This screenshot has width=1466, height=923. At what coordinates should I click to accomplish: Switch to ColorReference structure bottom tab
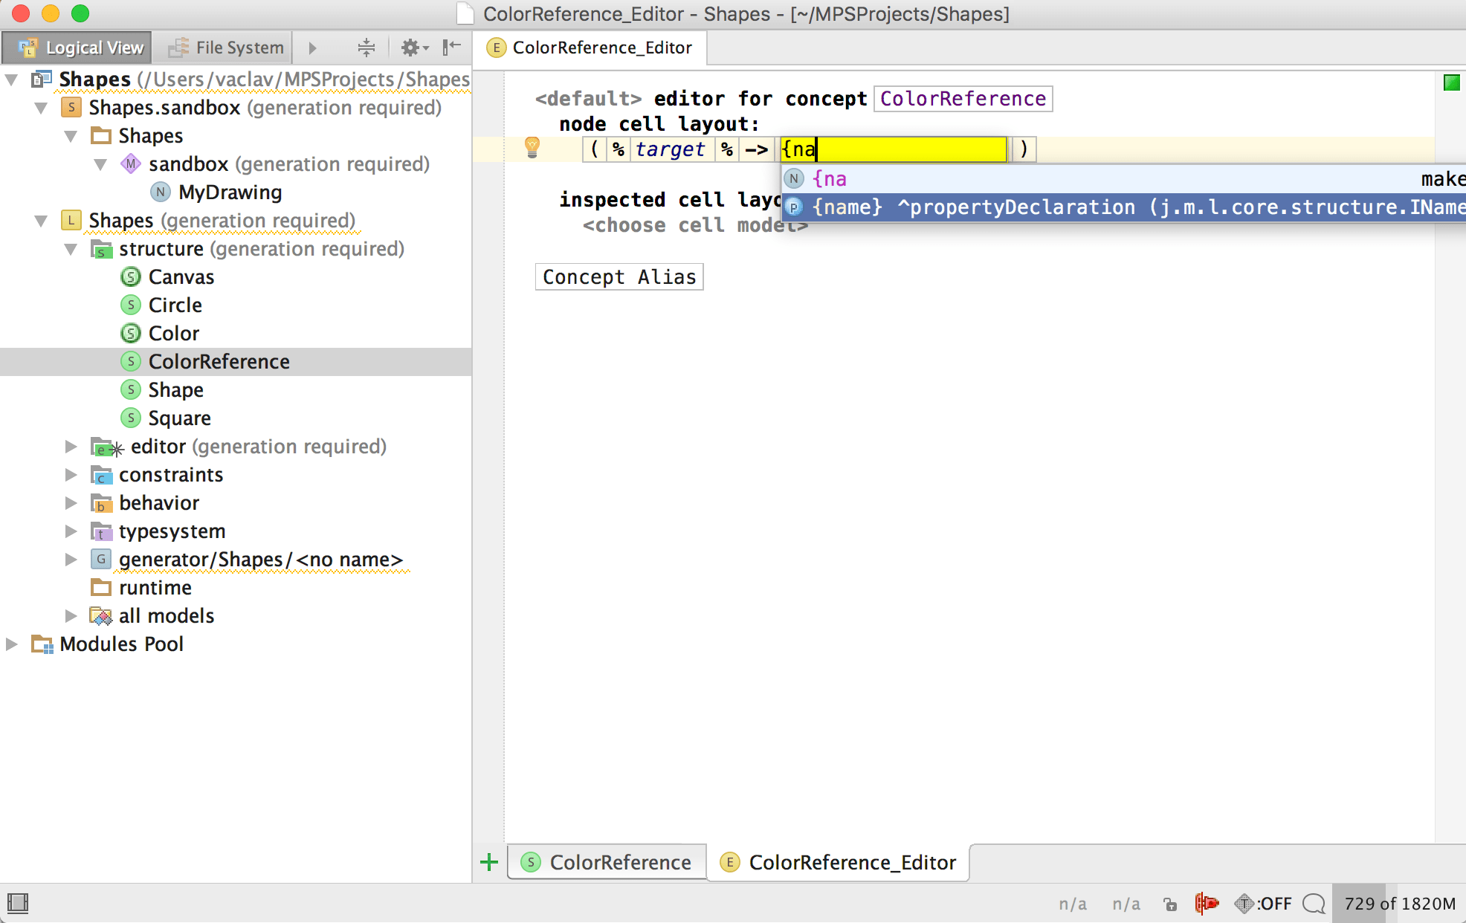pyautogui.click(x=607, y=862)
